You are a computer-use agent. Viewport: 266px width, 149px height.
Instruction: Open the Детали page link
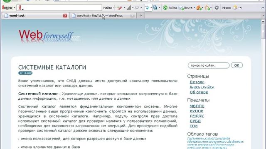(x=197, y=82)
